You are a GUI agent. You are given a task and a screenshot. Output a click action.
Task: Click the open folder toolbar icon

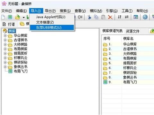[x=18, y=17]
